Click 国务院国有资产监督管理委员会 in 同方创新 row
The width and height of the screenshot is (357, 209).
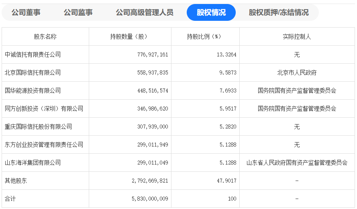point(297,109)
